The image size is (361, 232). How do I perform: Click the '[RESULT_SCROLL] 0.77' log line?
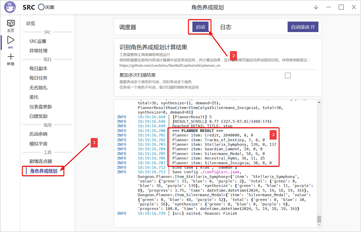click(x=222, y=121)
